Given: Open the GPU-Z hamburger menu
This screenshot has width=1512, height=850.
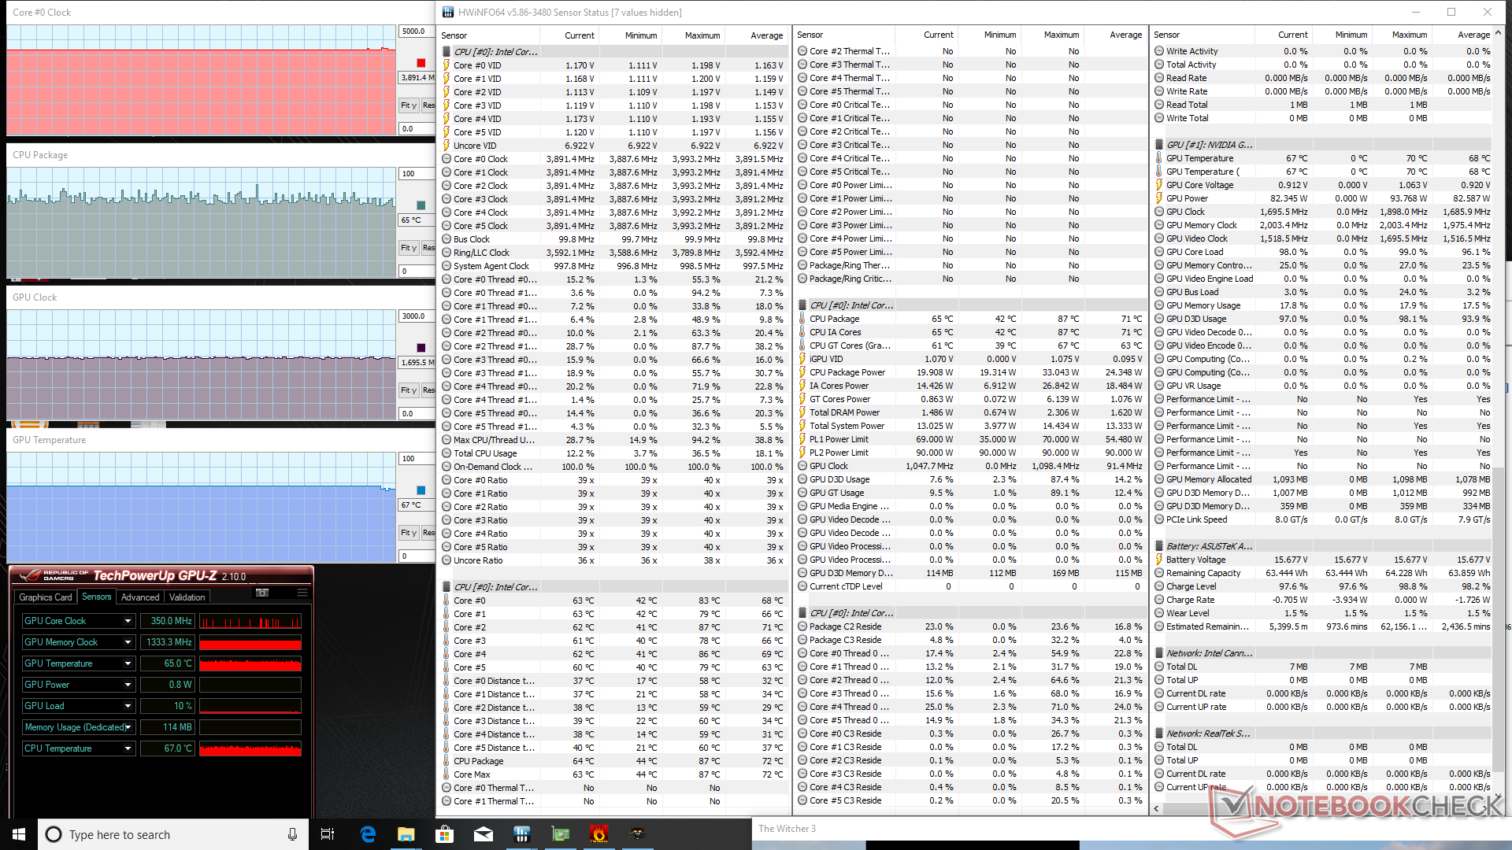Looking at the screenshot, I should point(302,593).
